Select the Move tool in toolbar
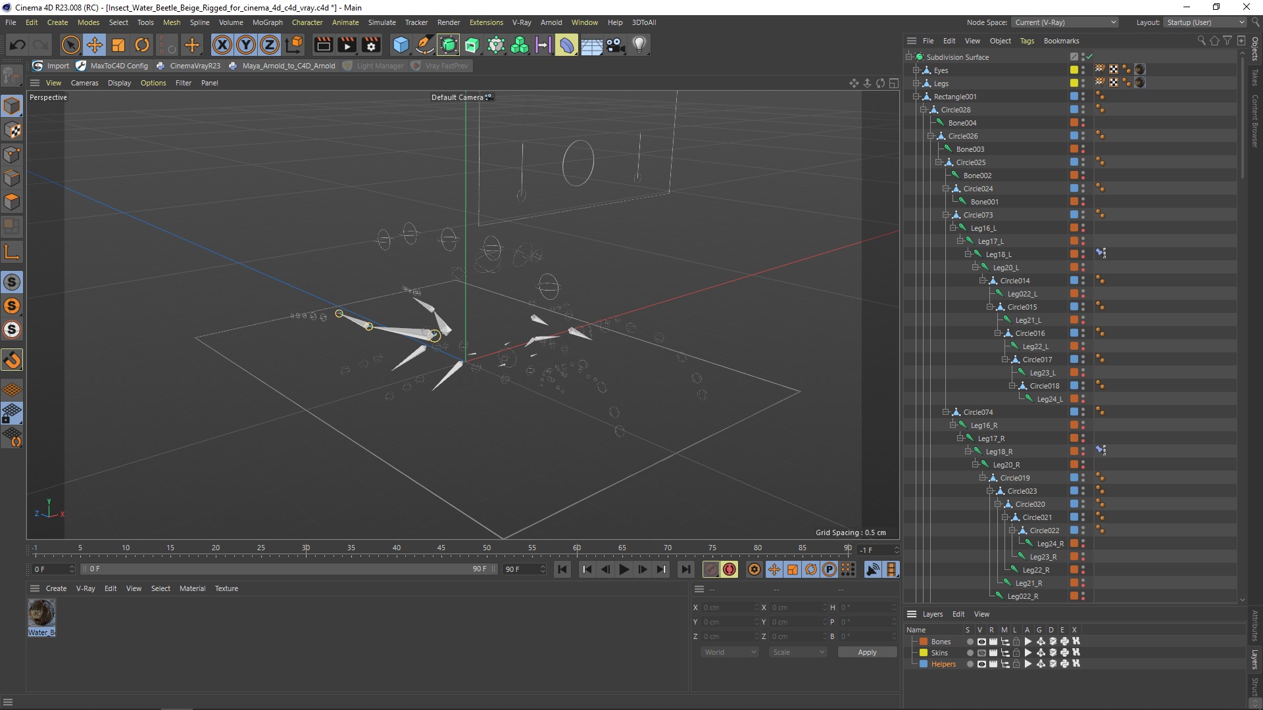The width and height of the screenshot is (1263, 710). point(95,44)
